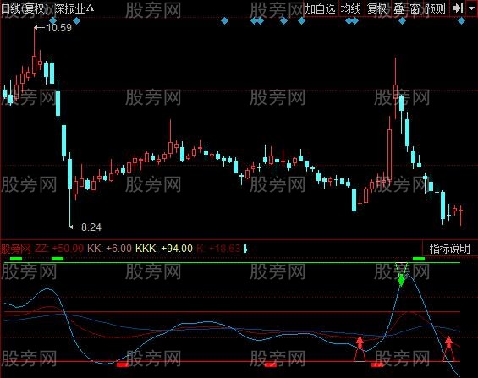Click the small down arrow after K value

245,249
